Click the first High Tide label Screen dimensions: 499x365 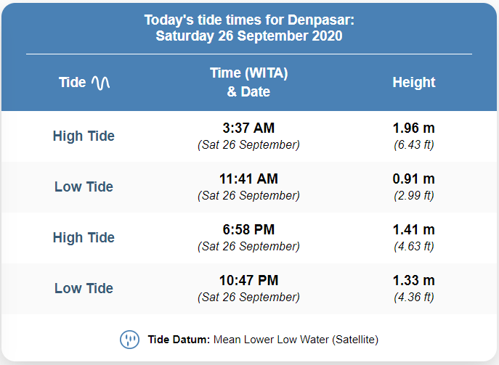coord(84,136)
